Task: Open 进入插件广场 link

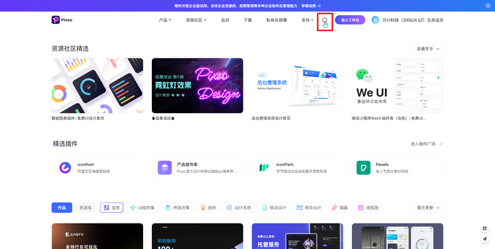Action: coord(426,144)
